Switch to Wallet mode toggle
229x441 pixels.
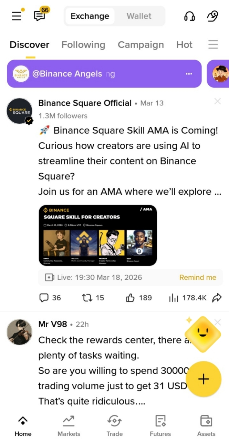(139, 16)
